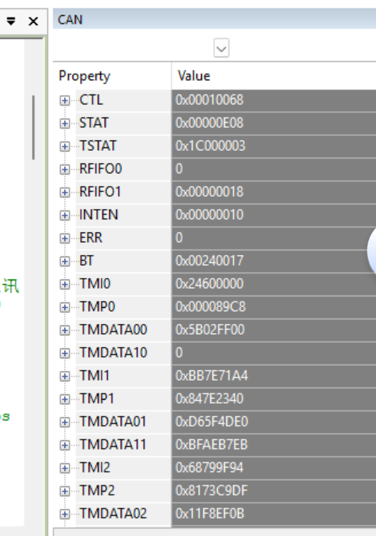Select the TMP1 value 0x847E2340
376x536 pixels.
[209, 399]
